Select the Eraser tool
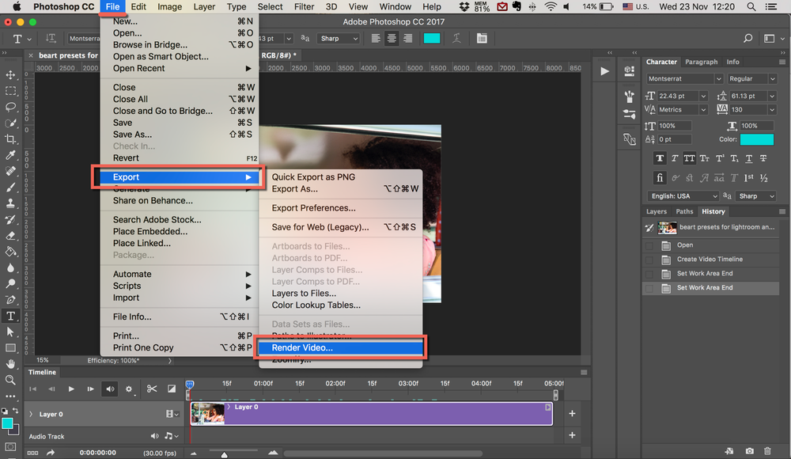 [10, 236]
